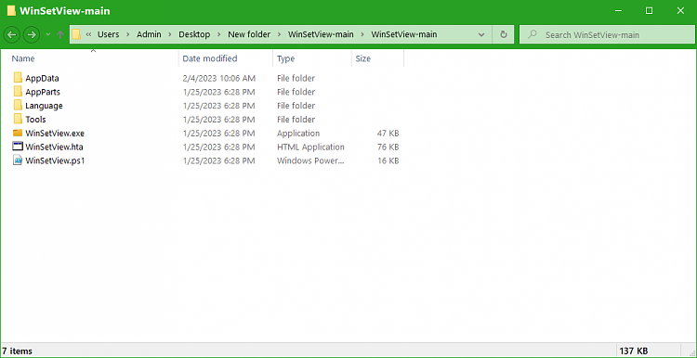Click the 7 items status bar text
Viewport: 697px width, 358px height.
point(18,351)
